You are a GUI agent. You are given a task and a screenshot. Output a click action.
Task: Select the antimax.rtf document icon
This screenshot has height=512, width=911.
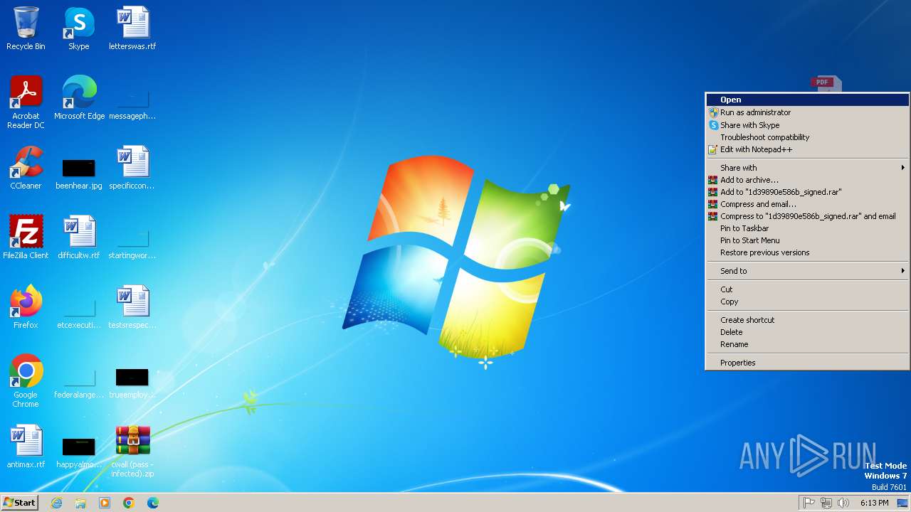click(26, 447)
